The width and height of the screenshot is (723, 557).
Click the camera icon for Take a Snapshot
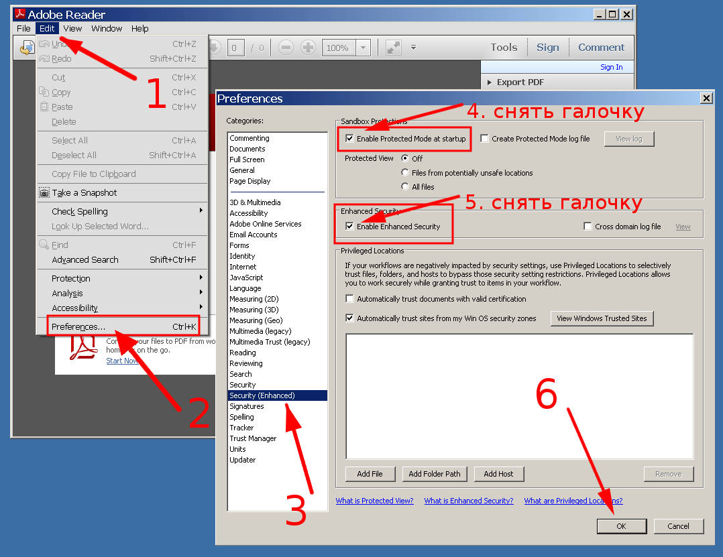44,192
